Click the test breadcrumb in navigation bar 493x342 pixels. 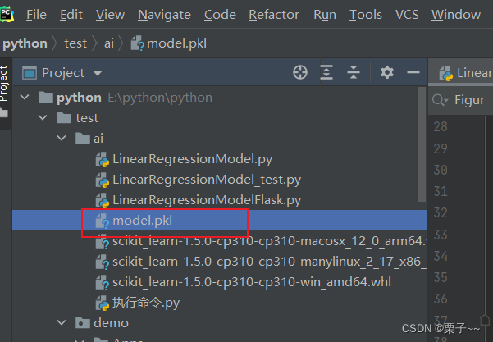click(x=75, y=43)
